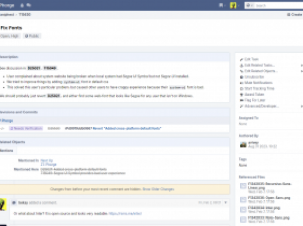Open the comment actions dropdown arrow

click(x=225, y=202)
